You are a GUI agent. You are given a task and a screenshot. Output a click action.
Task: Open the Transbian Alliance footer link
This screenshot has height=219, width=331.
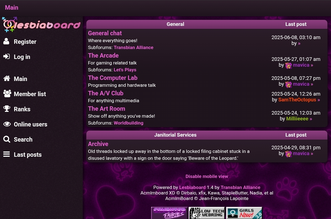pyautogui.click(x=241, y=187)
